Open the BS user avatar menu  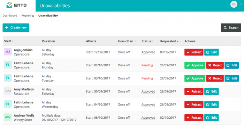[234, 5]
